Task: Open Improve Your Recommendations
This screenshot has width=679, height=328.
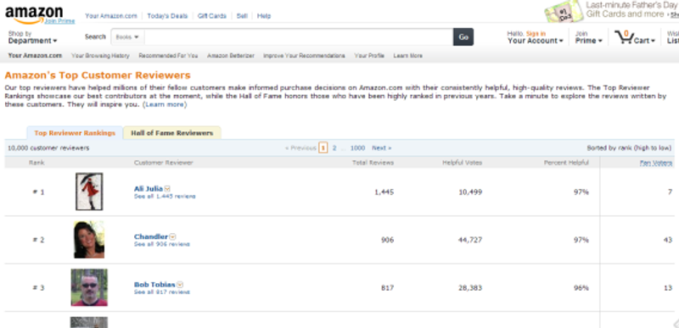Action: point(304,56)
